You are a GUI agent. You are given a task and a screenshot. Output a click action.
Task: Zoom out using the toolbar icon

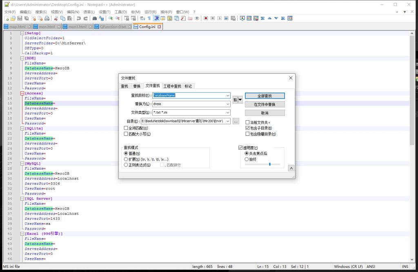point(117,18)
